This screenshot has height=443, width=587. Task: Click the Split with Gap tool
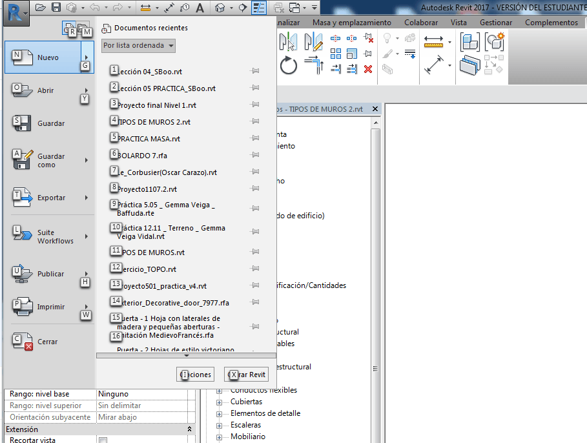pyautogui.click(x=351, y=38)
